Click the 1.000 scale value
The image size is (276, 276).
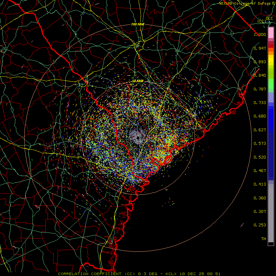260,34
